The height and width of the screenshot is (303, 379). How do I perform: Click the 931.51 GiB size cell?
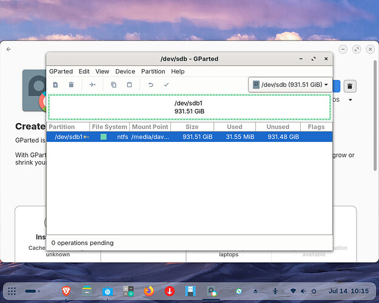(x=198, y=137)
